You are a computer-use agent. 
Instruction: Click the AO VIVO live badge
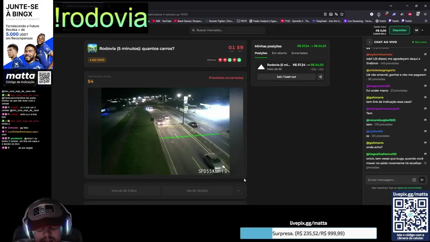tap(97, 60)
